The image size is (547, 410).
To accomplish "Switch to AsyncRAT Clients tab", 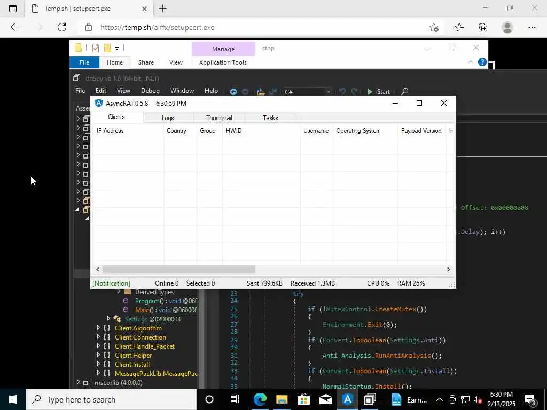I will point(116,117).
